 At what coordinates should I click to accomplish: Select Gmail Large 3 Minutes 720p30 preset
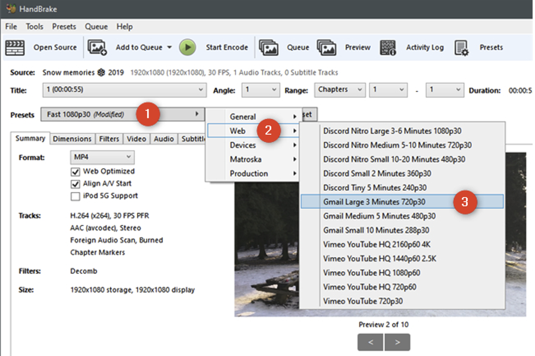[402, 201]
